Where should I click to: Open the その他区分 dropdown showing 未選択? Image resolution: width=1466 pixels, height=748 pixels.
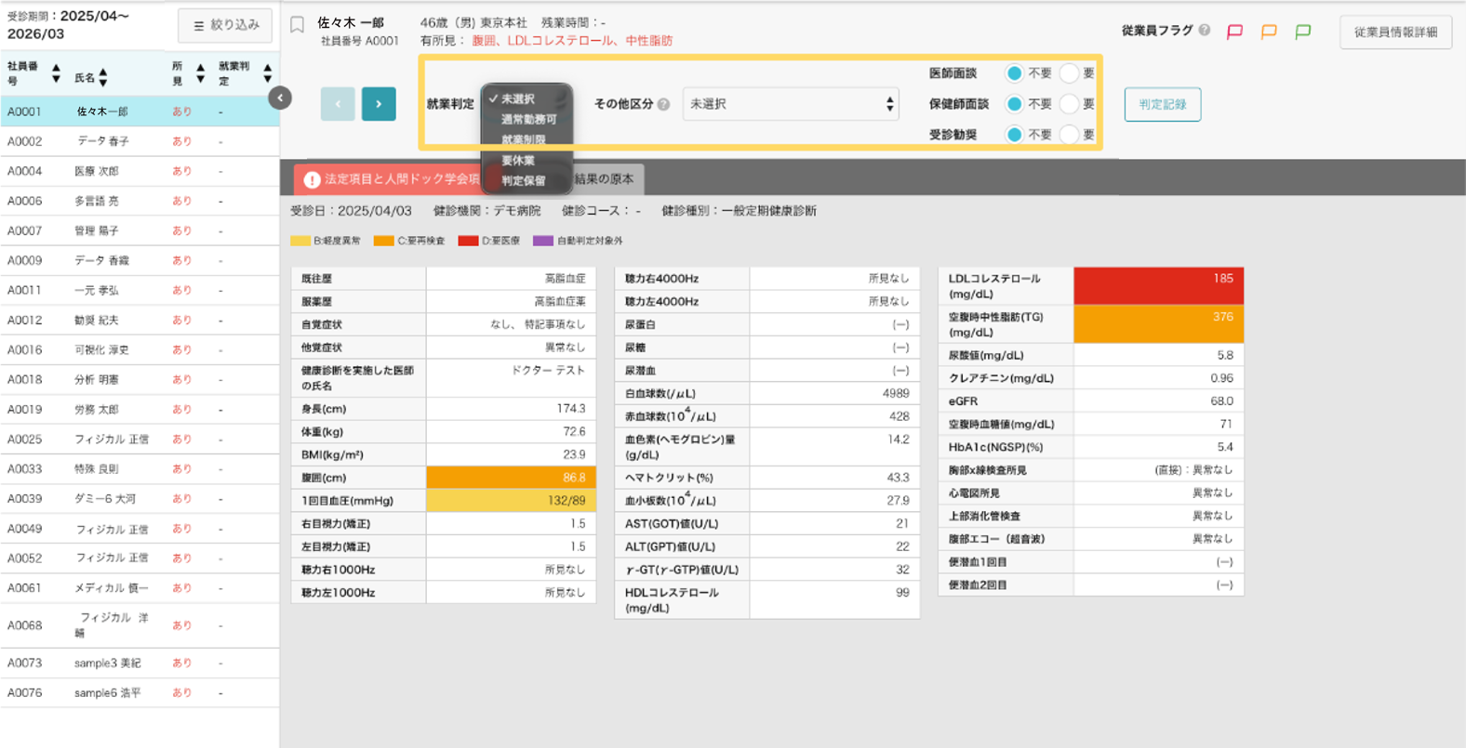pos(791,104)
